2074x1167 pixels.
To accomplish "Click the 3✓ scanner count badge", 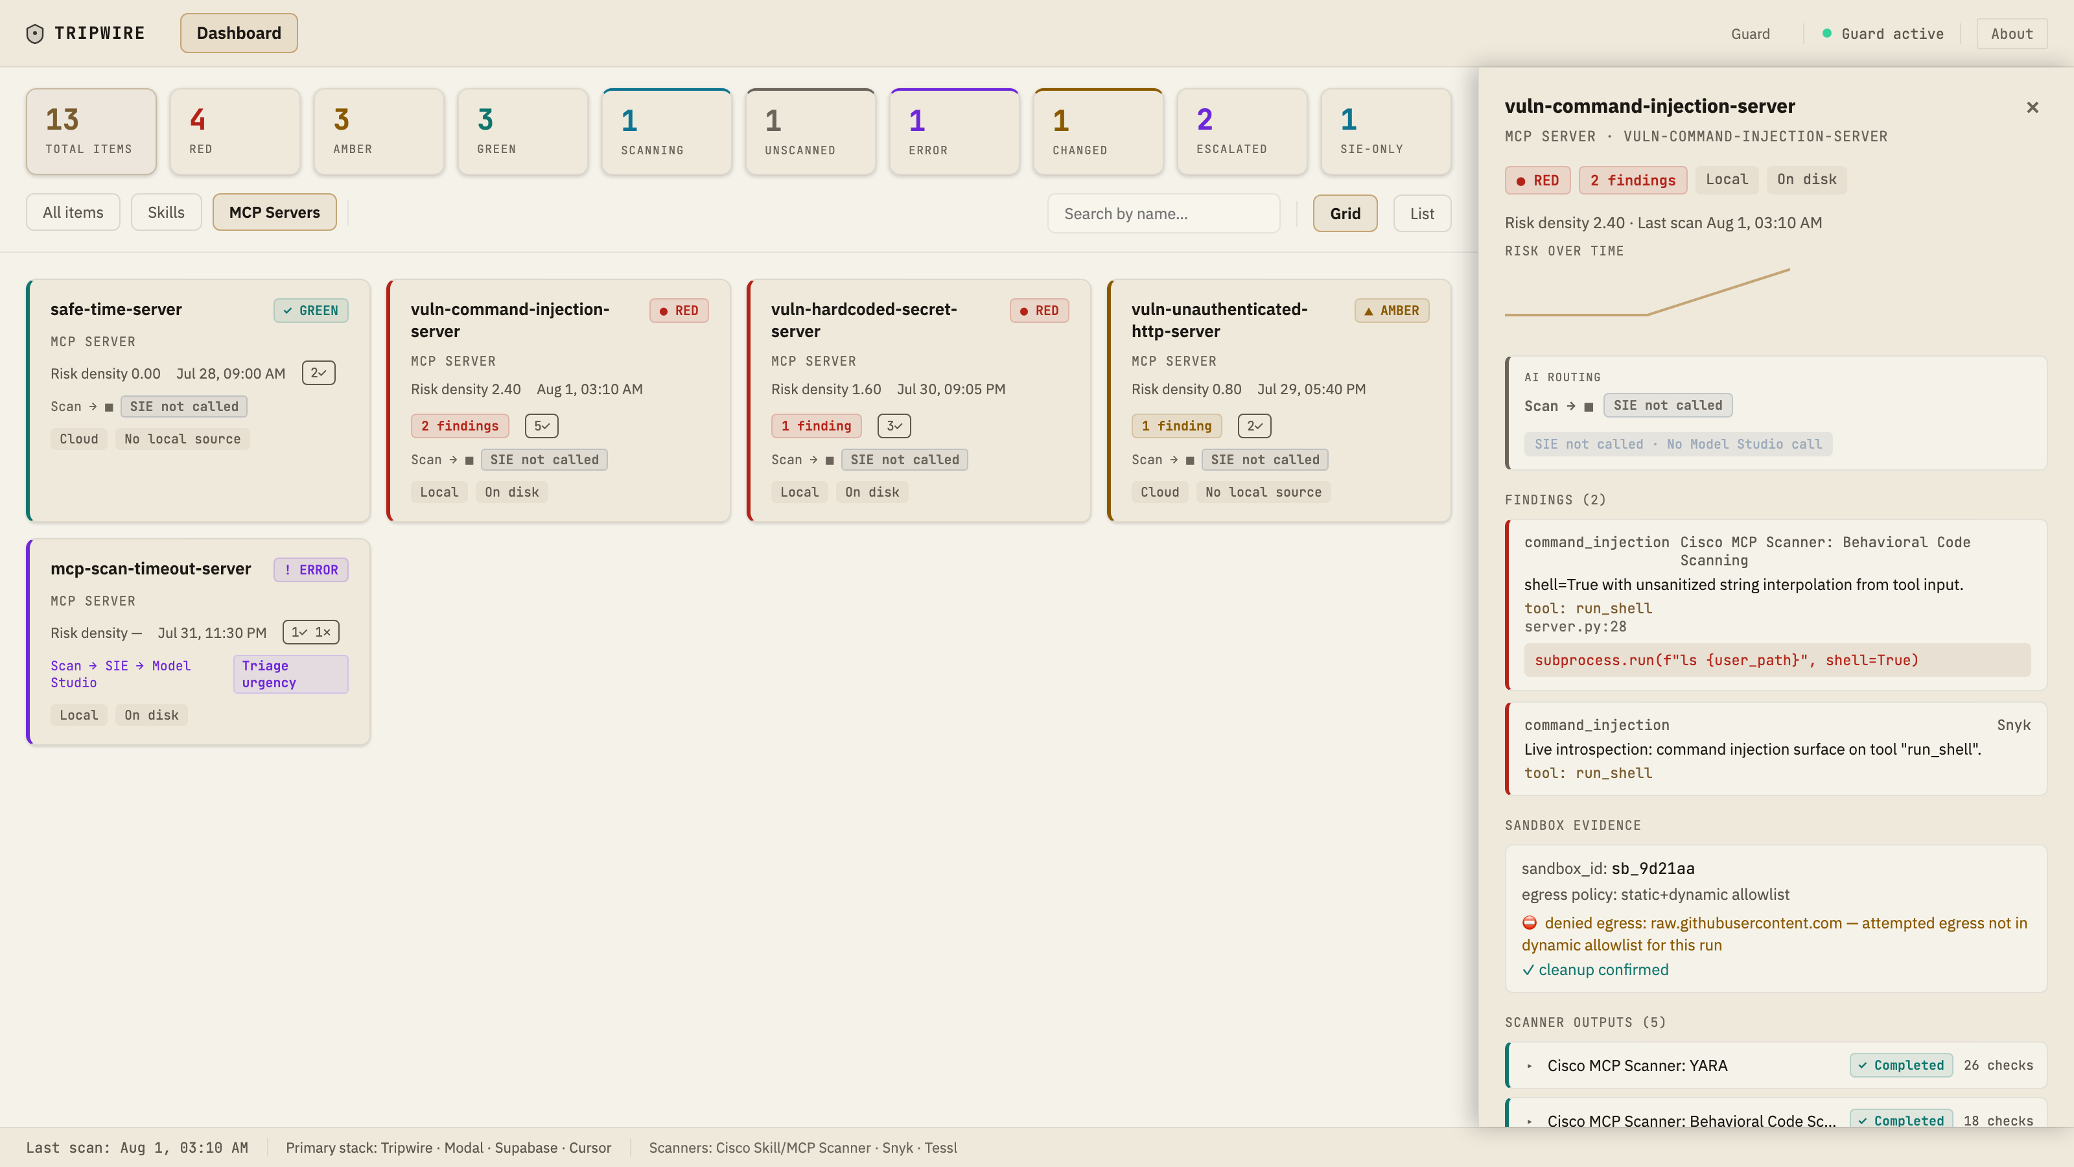I will (894, 426).
